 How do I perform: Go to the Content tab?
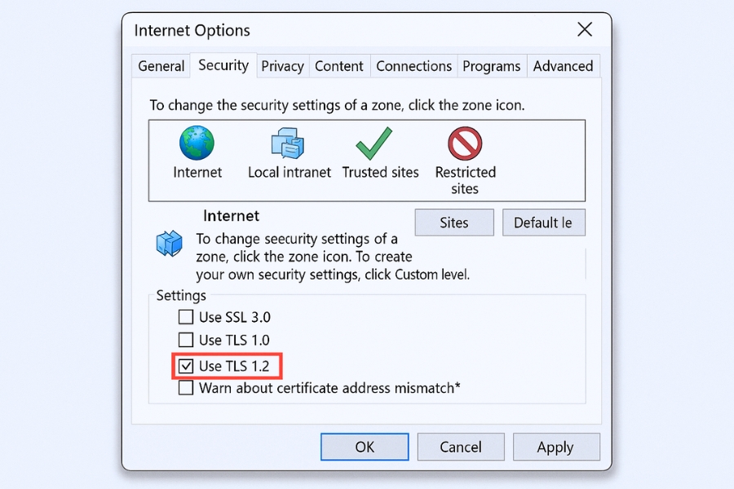[x=338, y=67]
